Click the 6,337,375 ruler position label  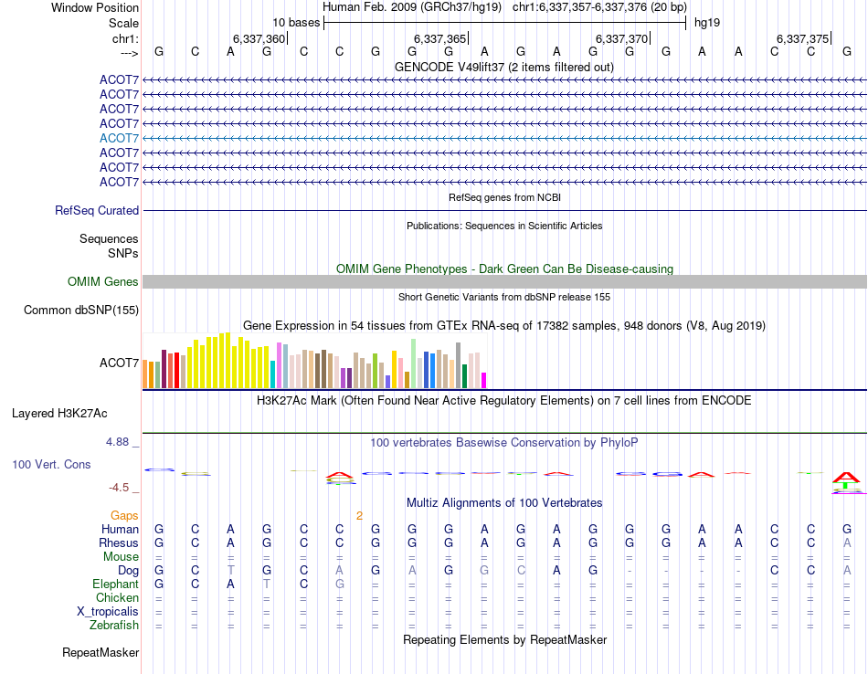802,38
